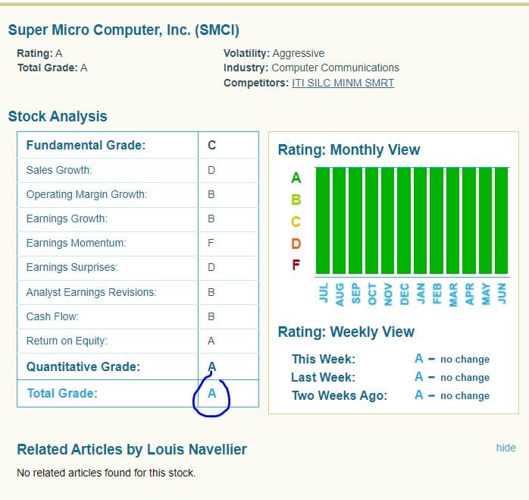The width and height of the screenshot is (529, 500).
Task: Open the competitors ITI SILC MINM SMRT link
Action: tap(343, 83)
